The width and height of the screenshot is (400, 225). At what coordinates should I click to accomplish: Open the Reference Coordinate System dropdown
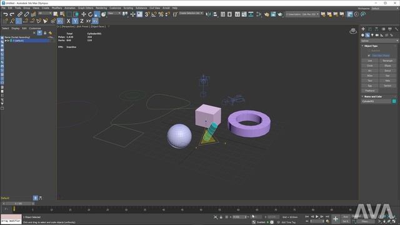pyautogui.click(x=114, y=13)
